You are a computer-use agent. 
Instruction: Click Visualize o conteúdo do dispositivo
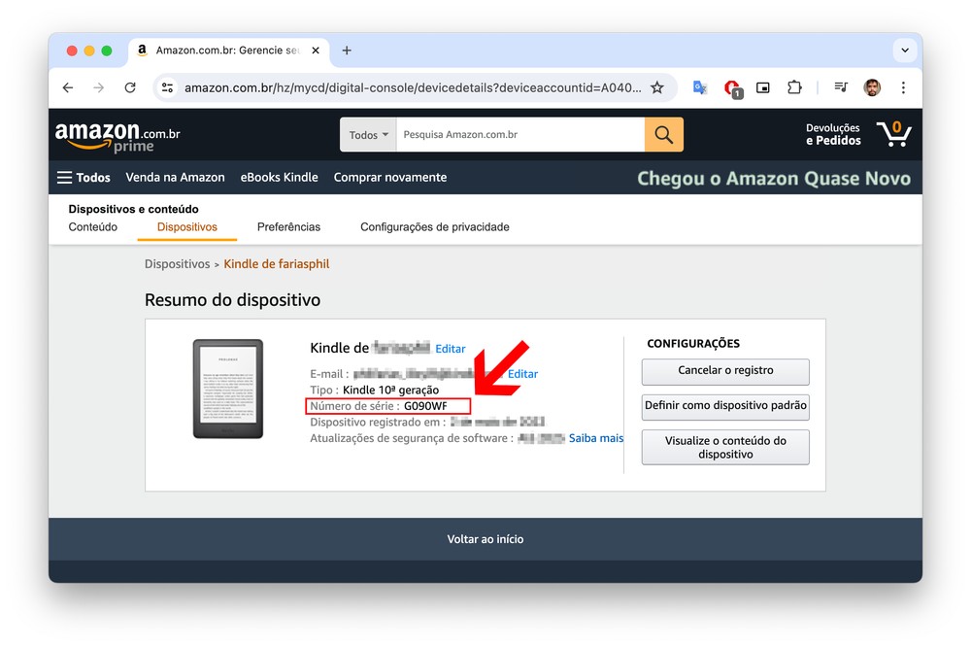[725, 448]
